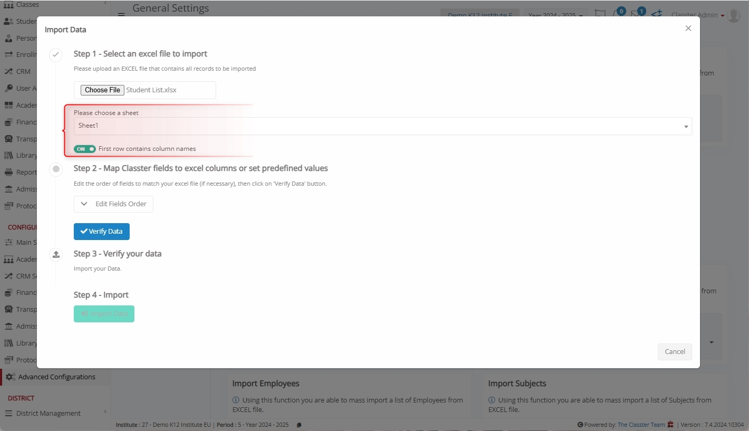Click the Choose File button
Viewport: 749px width, 431px height.
(x=102, y=90)
